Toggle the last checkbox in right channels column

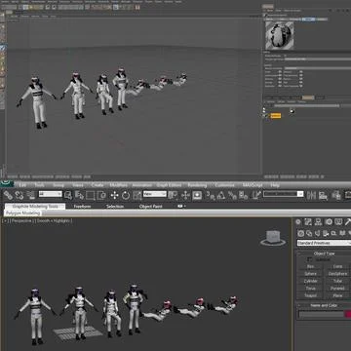301,86
